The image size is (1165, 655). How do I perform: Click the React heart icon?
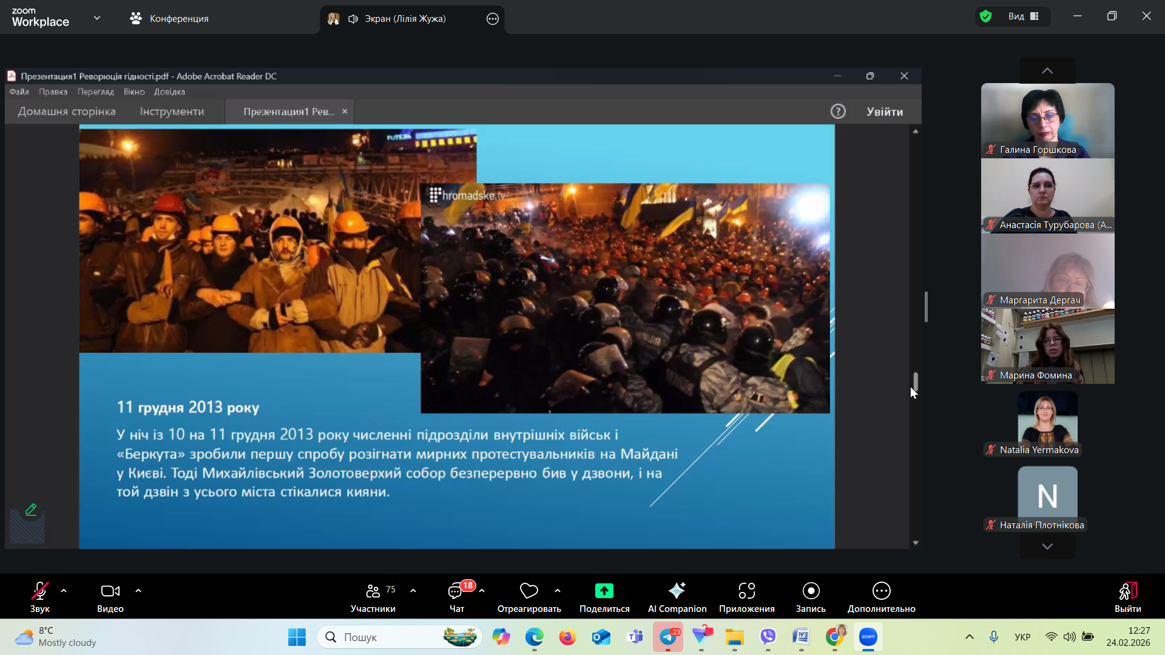coord(528,591)
